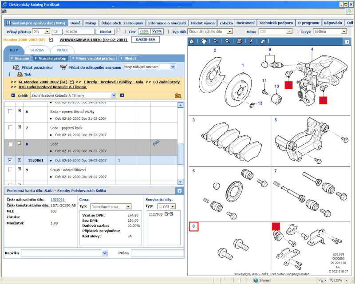Uncheck the checkbox for part 1522061
The height and width of the screenshot is (284, 355).
[x=10, y=160]
